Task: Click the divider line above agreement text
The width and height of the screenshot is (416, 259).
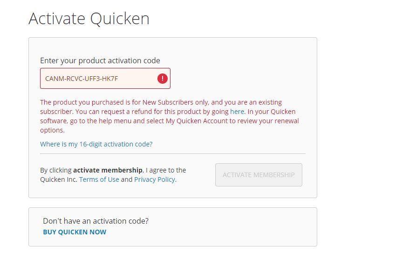Action: 172,153
